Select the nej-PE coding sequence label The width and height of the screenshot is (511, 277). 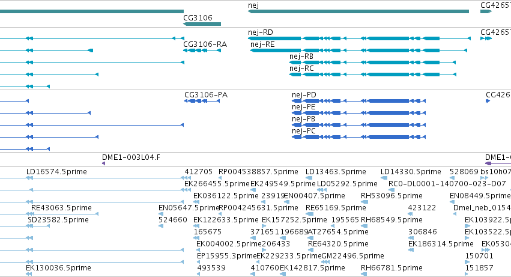coord(304,107)
